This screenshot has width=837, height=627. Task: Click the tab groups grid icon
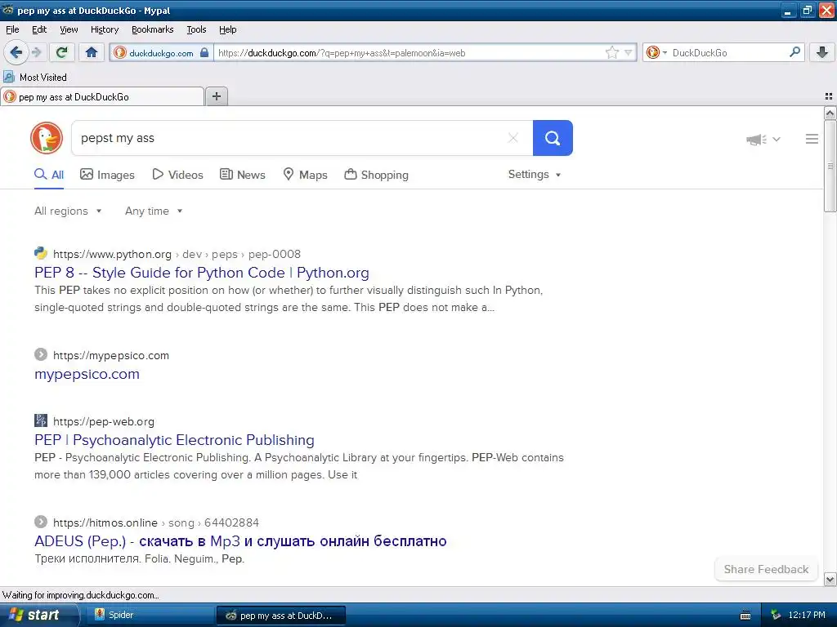pos(829,96)
